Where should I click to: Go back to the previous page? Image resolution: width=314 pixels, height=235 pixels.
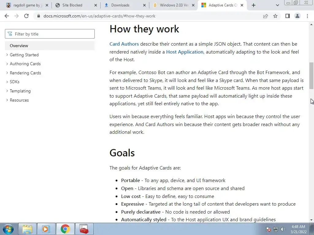pos(7,16)
